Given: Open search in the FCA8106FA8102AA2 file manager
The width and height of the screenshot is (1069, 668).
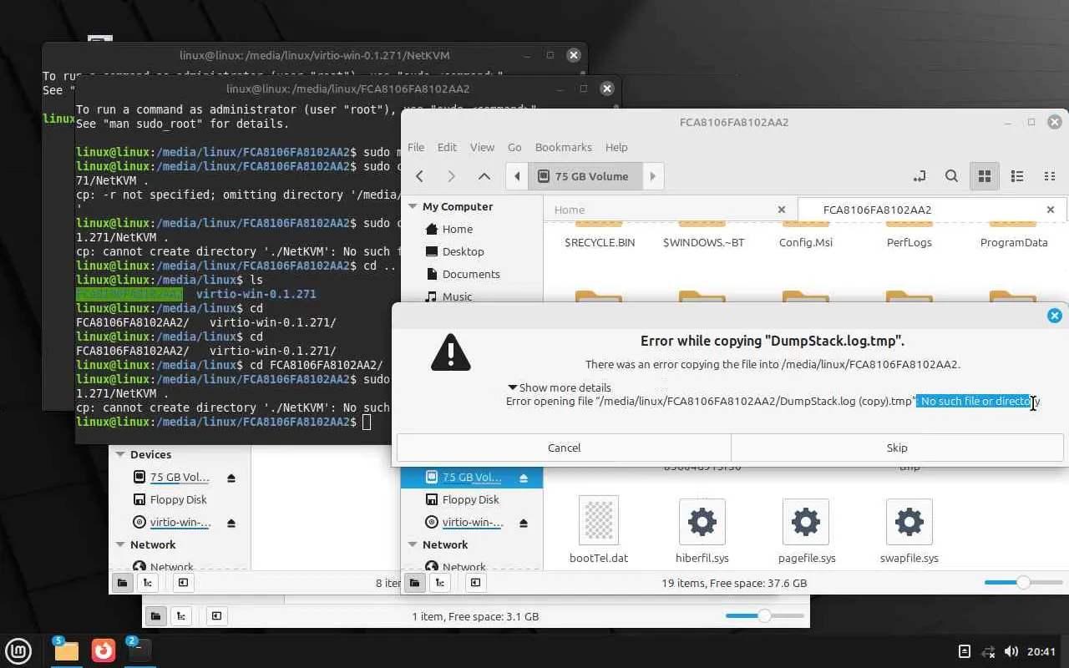Looking at the screenshot, I should pos(951,176).
